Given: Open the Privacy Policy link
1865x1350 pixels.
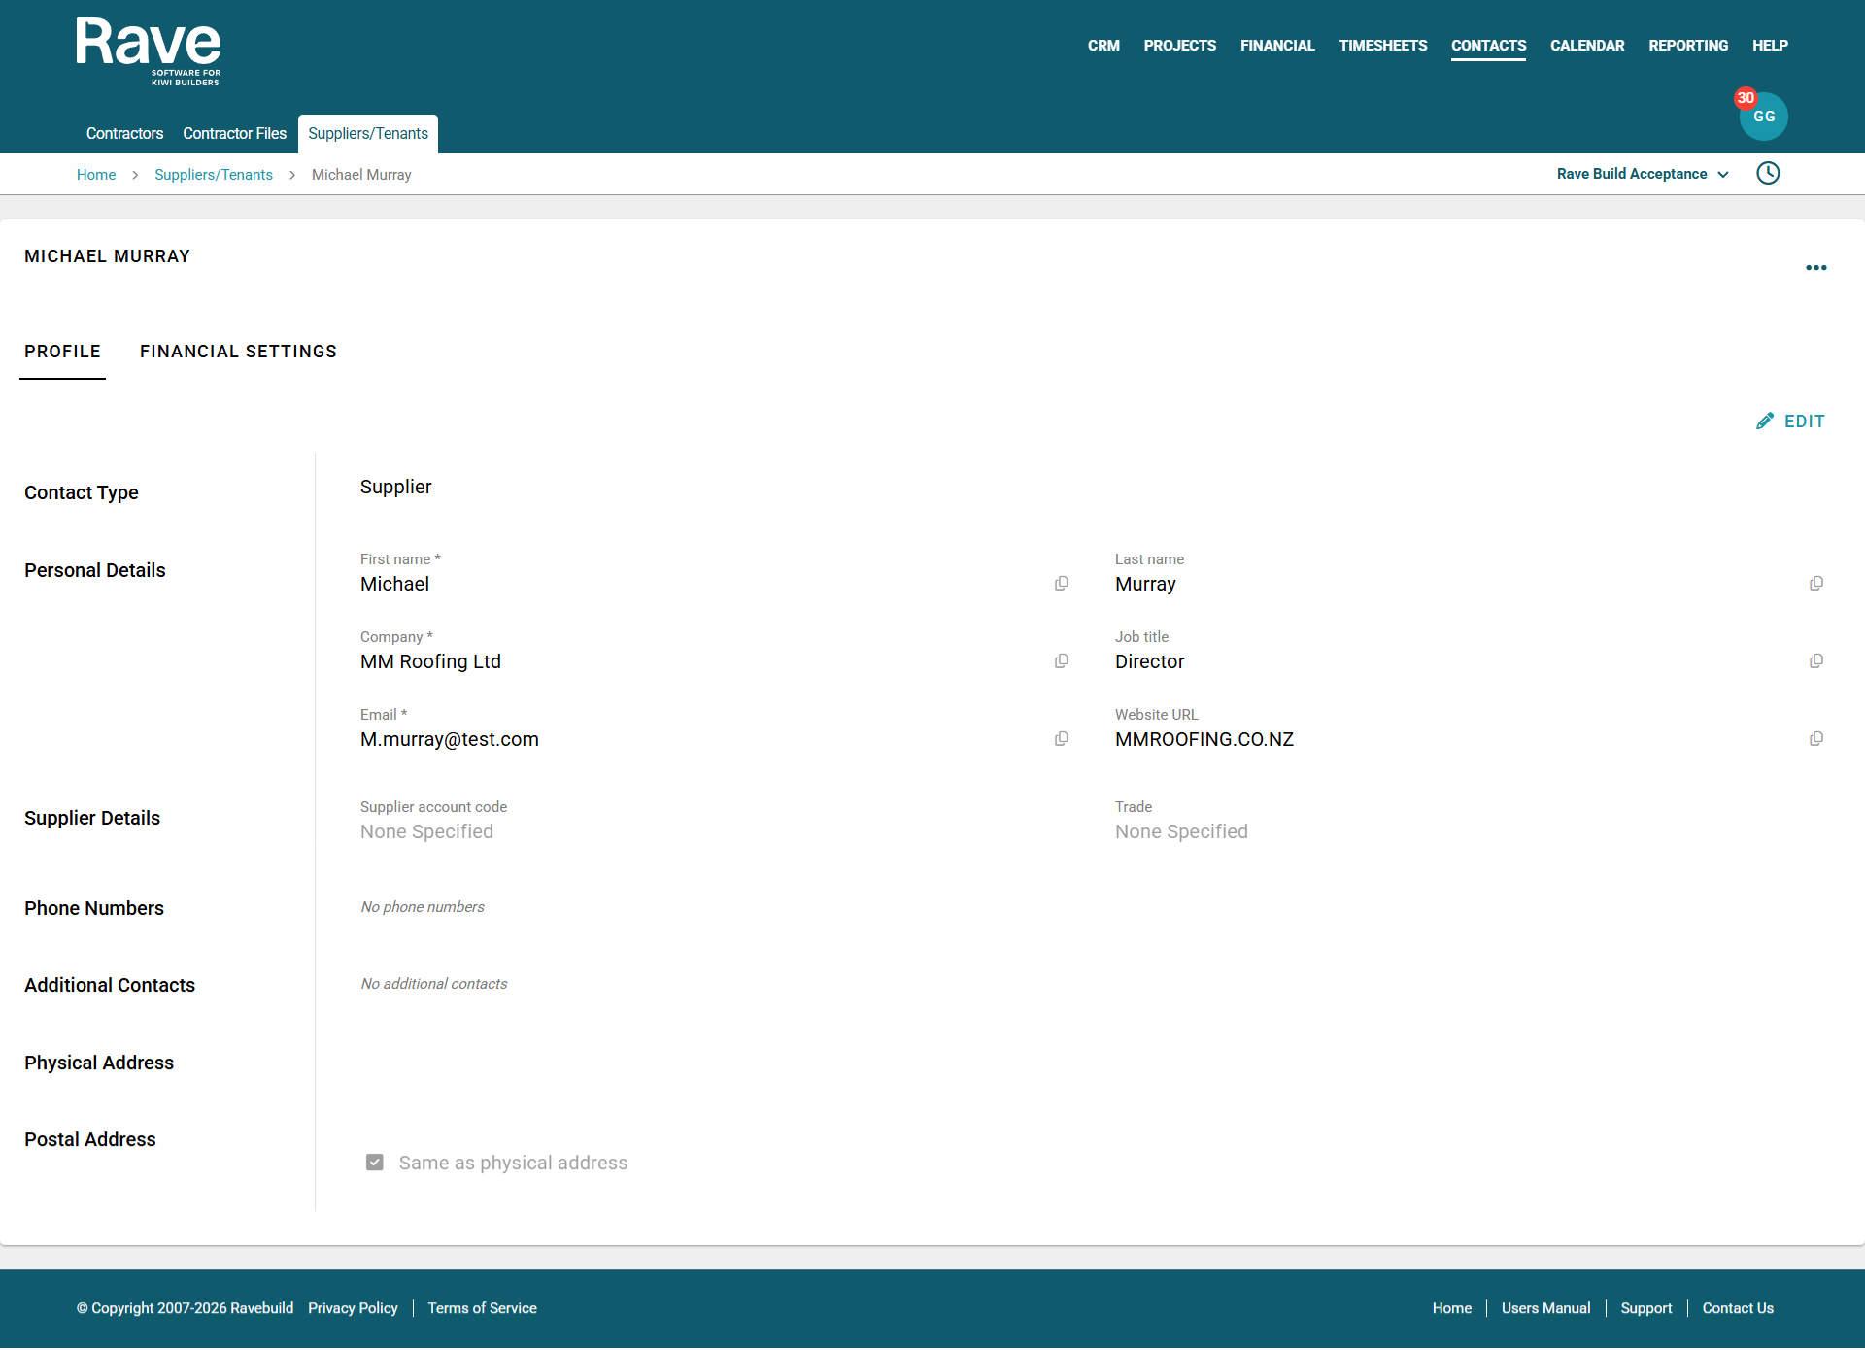Looking at the screenshot, I should pyautogui.click(x=353, y=1308).
